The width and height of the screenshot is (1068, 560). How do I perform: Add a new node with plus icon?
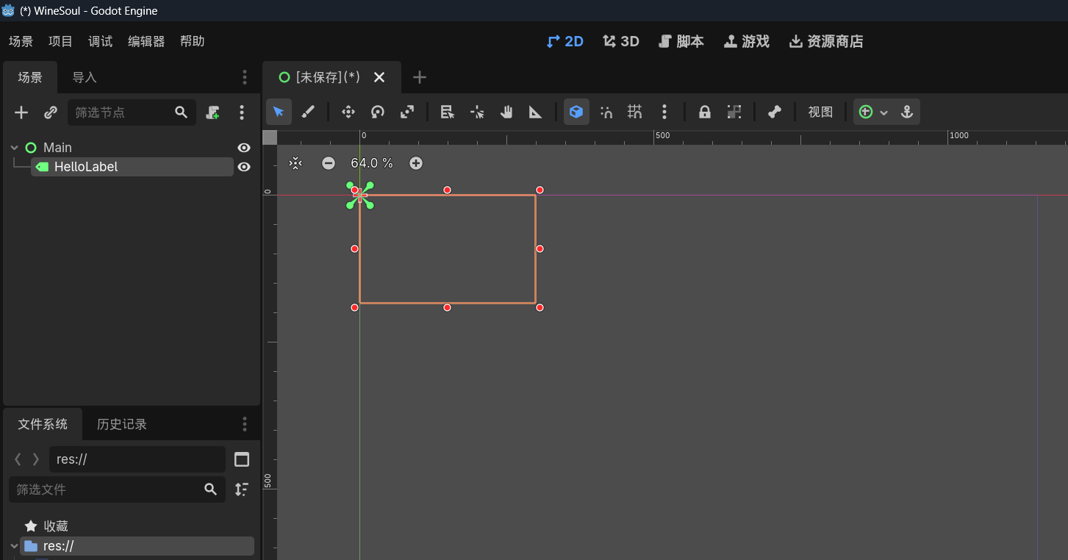(21, 112)
